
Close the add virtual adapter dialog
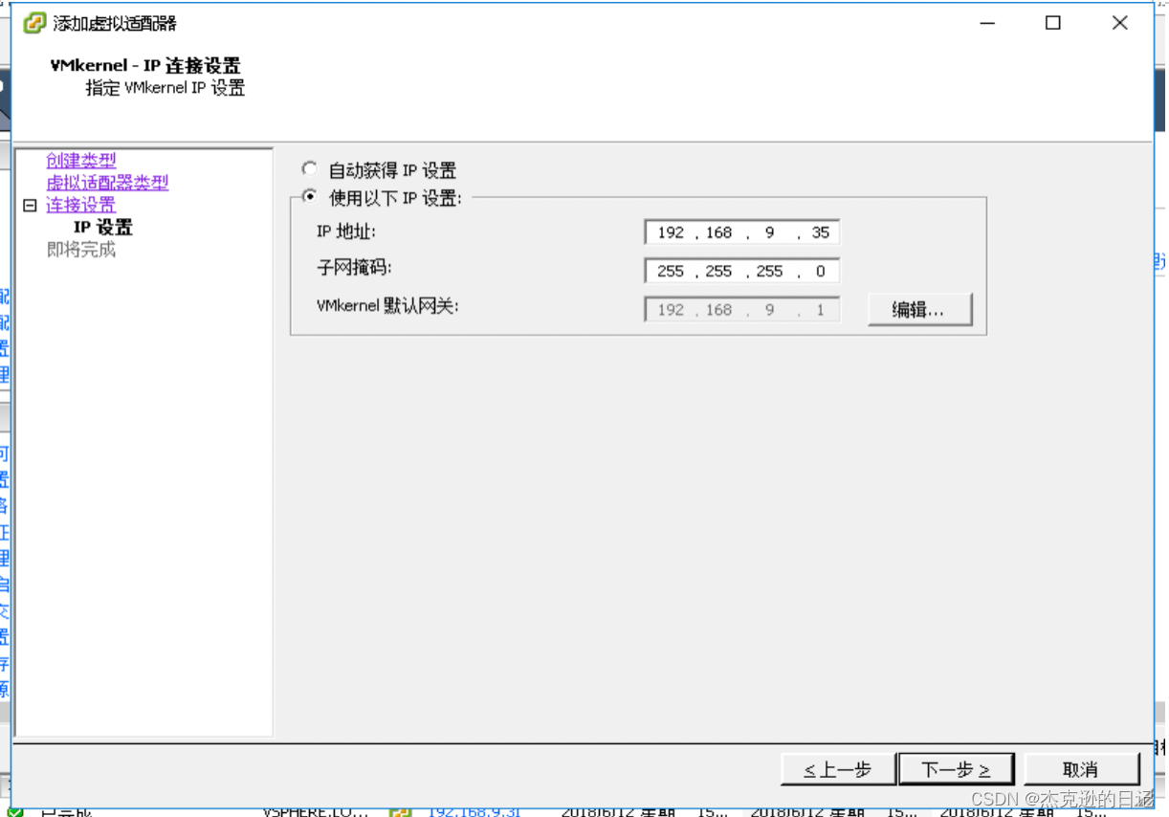(x=1119, y=23)
